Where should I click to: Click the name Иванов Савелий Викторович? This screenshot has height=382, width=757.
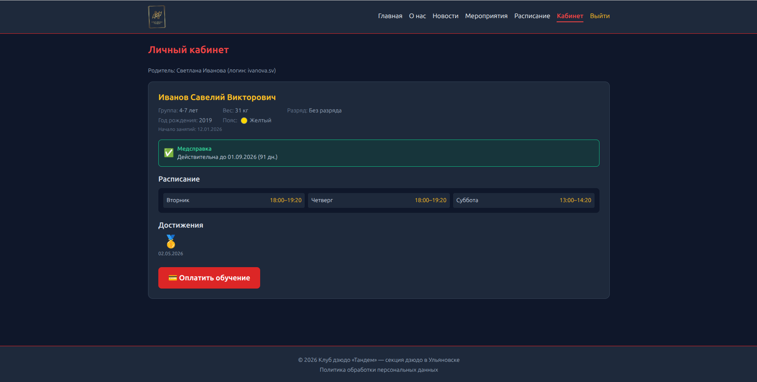(217, 97)
